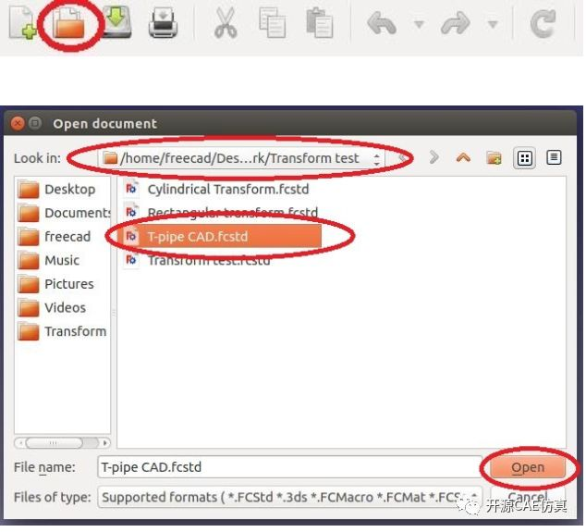The width and height of the screenshot is (586, 532).
Task: Create a new document with toolbar icon
Action: tap(22, 23)
